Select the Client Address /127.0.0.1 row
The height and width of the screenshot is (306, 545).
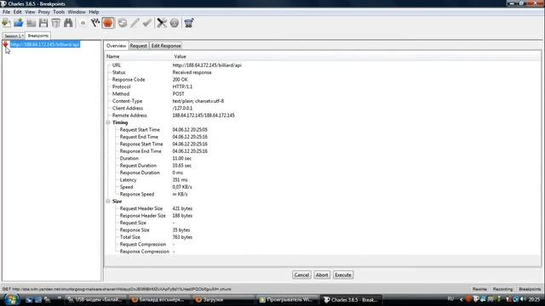[x=322, y=108]
